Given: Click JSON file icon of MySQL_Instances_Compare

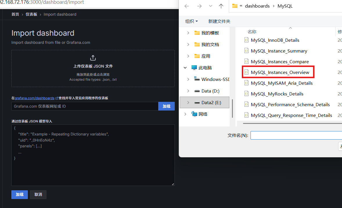Looking at the screenshot, I should click(246, 61).
